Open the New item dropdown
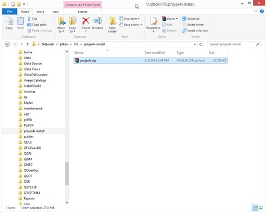Viewport: 267px width, 213px height. coord(130,19)
